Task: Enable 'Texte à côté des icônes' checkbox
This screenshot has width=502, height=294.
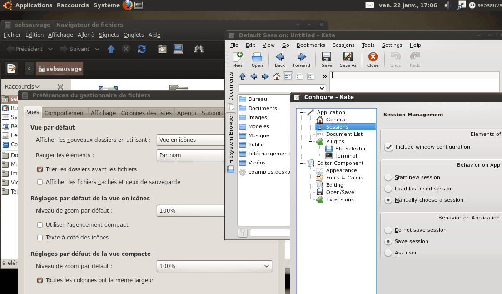Action: tap(40, 238)
